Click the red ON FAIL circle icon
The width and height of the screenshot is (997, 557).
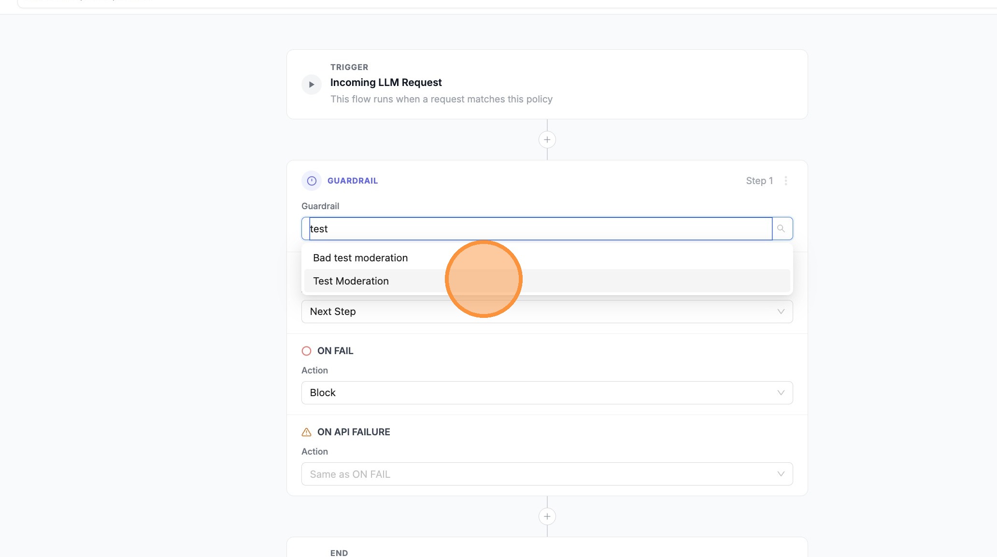click(306, 351)
